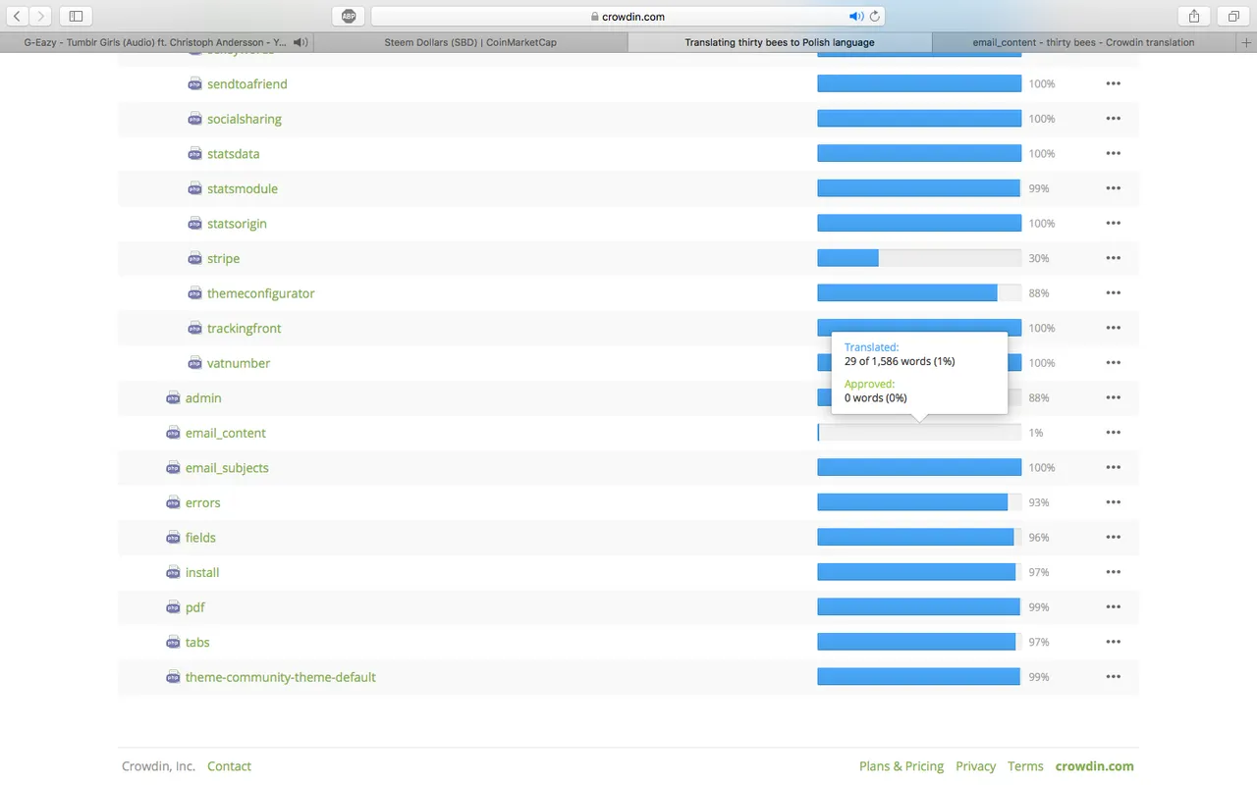
Task: Click the reload page icon in address bar
Action: tap(875, 16)
